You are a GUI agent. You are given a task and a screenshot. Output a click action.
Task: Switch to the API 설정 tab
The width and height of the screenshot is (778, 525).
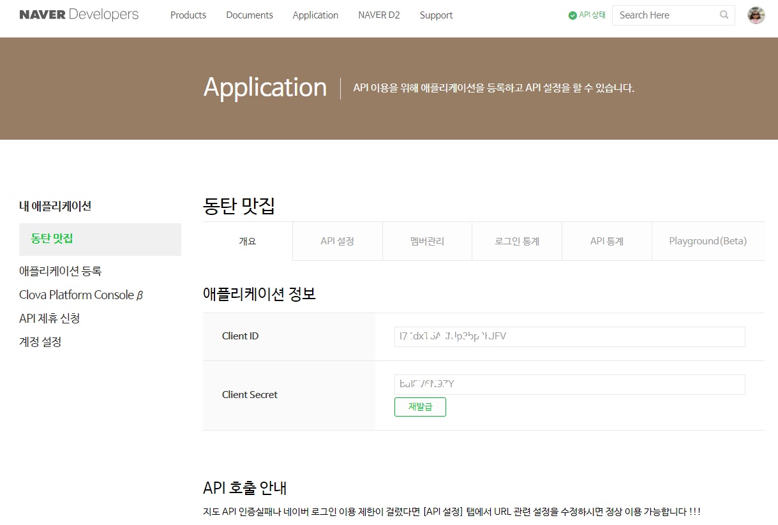[338, 241]
